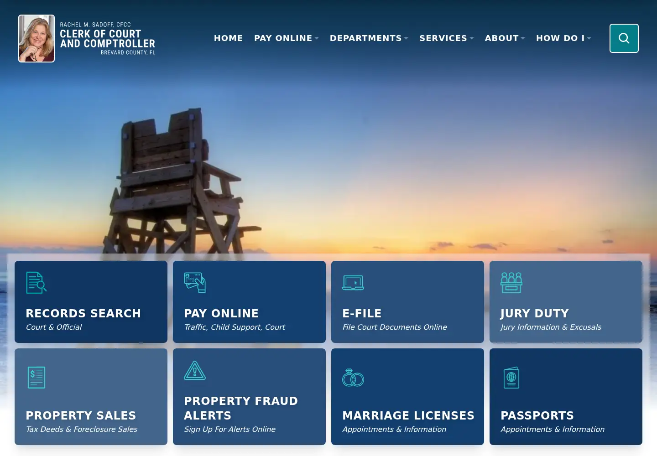Expand the Services dropdown arrow

point(472,38)
